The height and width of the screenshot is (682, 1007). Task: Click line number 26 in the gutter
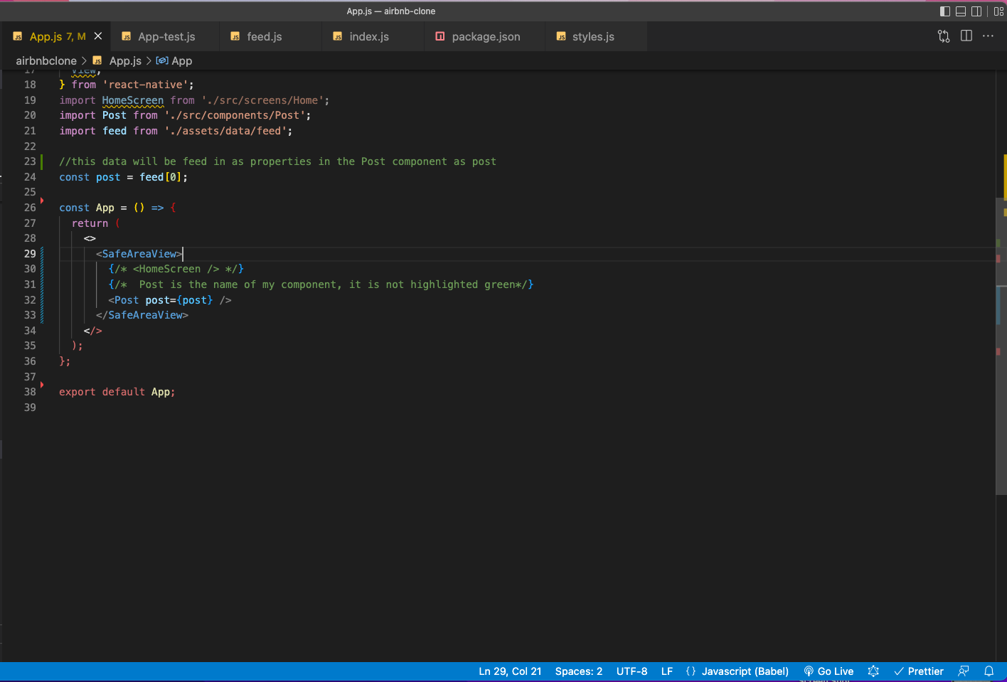(x=30, y=208)
